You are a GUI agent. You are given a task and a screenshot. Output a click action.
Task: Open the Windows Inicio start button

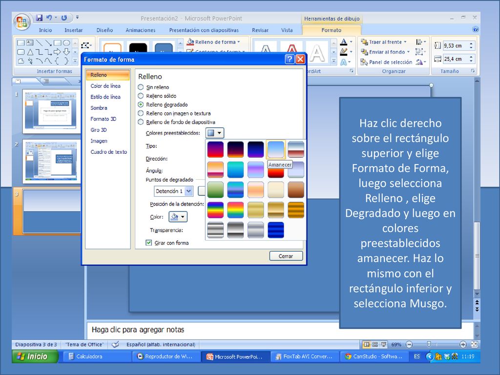pos(35,356)
